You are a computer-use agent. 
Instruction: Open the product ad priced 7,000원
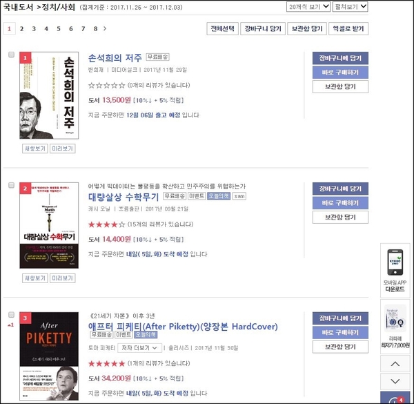pyautogui.click(x=395, y=327)
